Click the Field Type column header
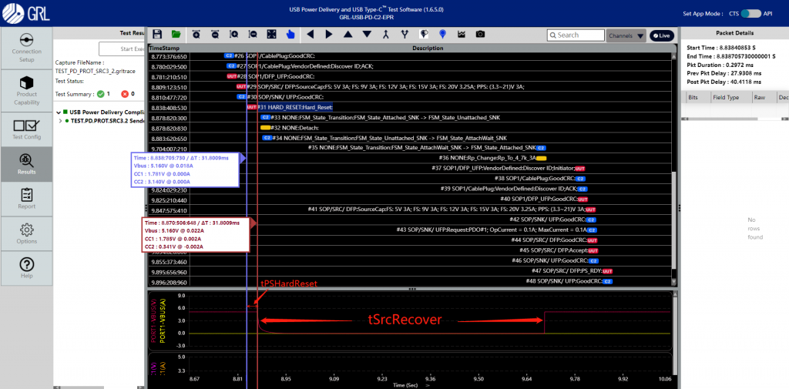Screen dimensions: 789x389 click(x=724, y=98)
